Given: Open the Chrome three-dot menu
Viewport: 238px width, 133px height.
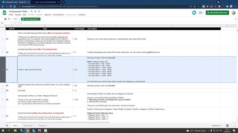Looking at the screenshot, I should coord(235,7).
